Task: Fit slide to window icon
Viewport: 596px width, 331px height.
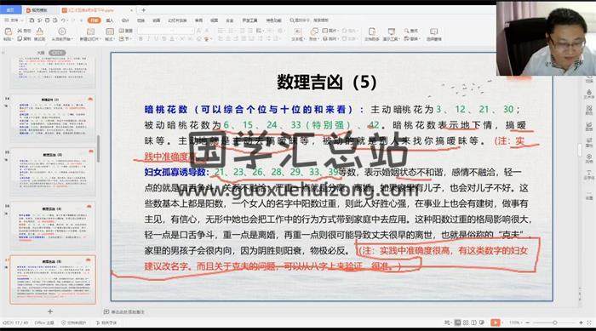Action: pos(589,322)
